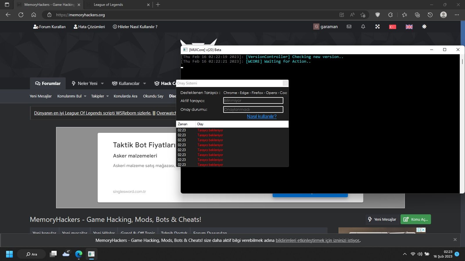Add this page to favorites
This screenshot has height=261, width=465.
coord(363,15)
